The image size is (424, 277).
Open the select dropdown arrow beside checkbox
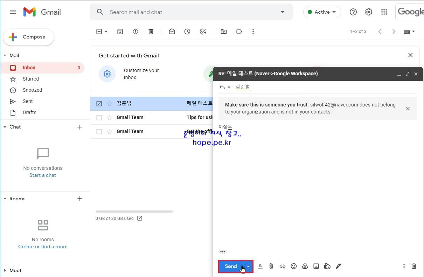106,32
